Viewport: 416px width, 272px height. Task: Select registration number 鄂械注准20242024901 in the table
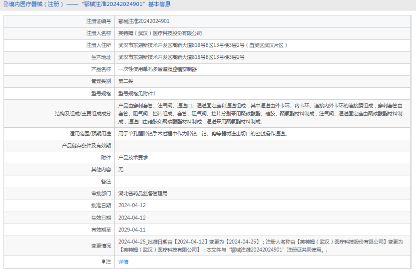[x=144, y=21]
